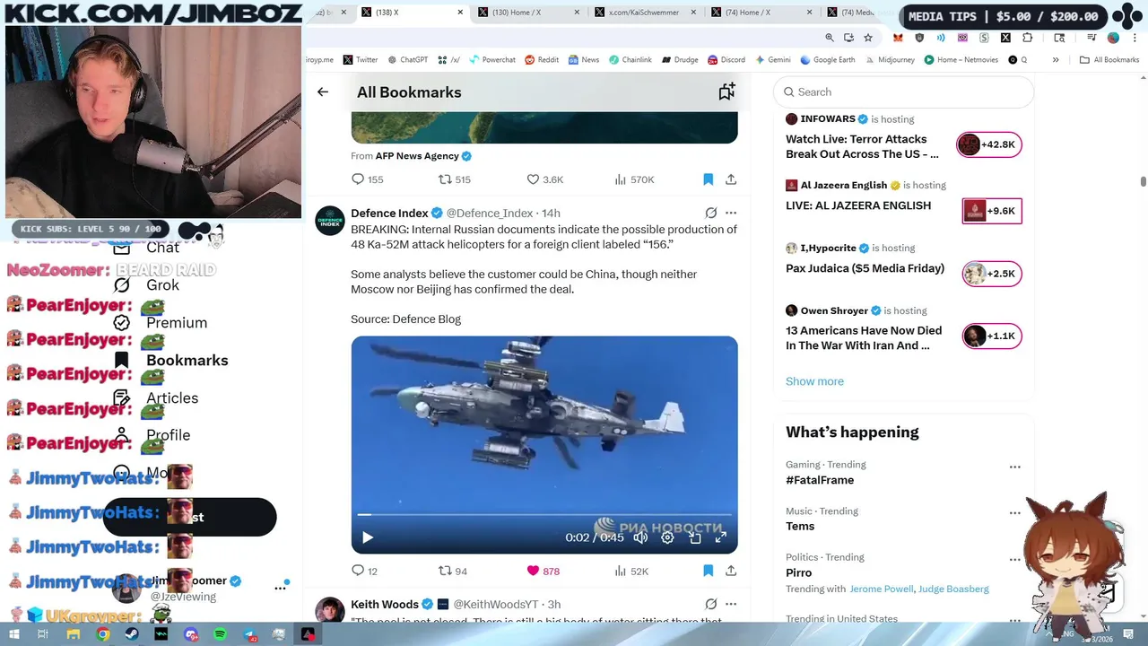1148x646 pixels.
Task: Click the add bookmark folder icon
Action: pyautogui.click(x=726, y=92)
